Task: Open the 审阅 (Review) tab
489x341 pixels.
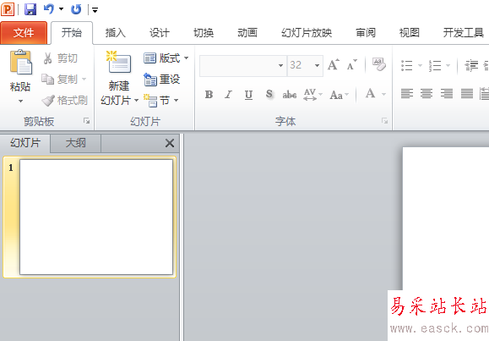Action: tap(366, 32)
